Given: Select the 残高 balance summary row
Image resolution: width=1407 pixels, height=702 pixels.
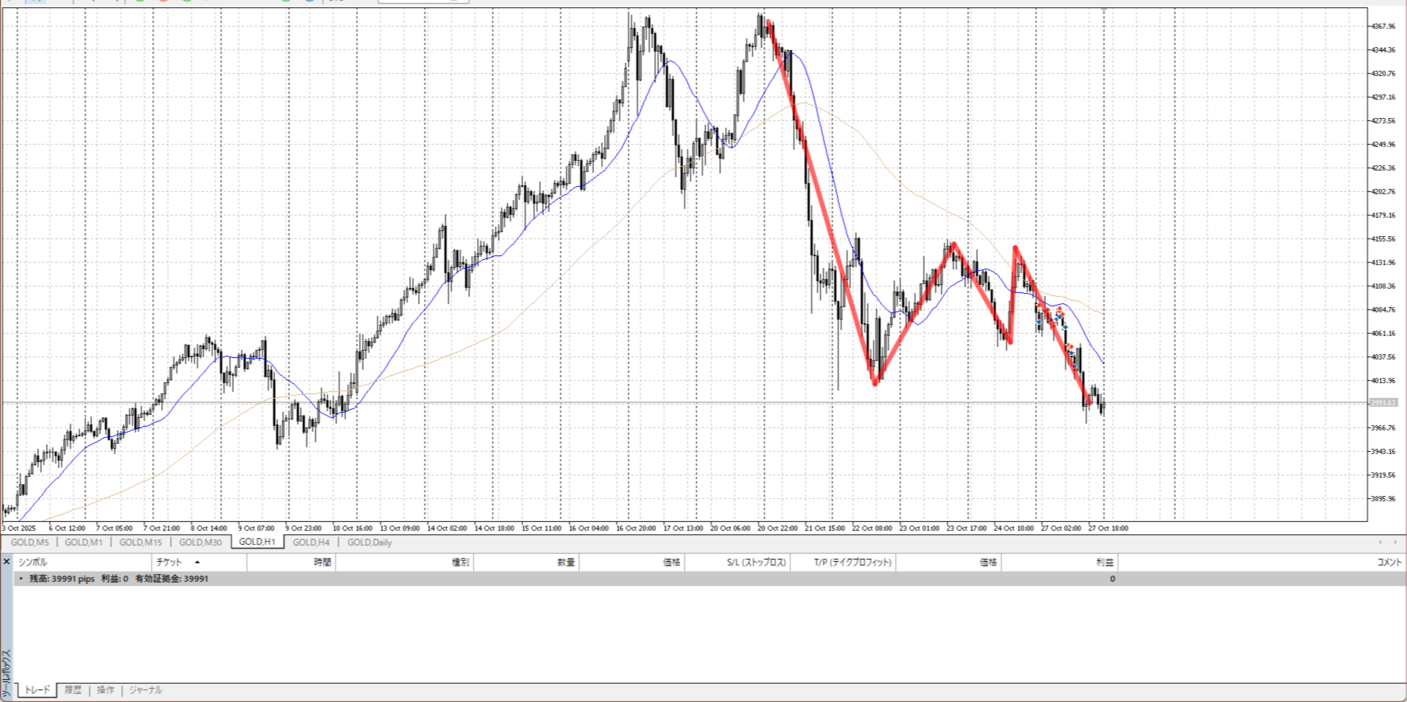Looking at the screenshot, I should 118,579.
